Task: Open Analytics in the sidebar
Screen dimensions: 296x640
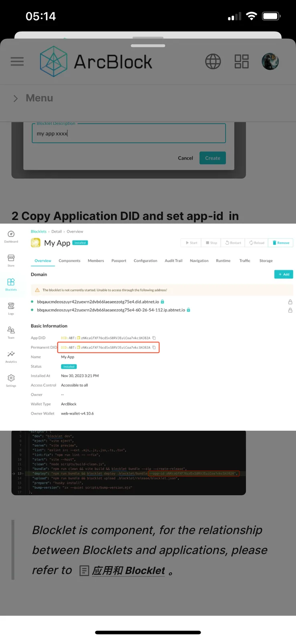Action: (x=11, y=357)
